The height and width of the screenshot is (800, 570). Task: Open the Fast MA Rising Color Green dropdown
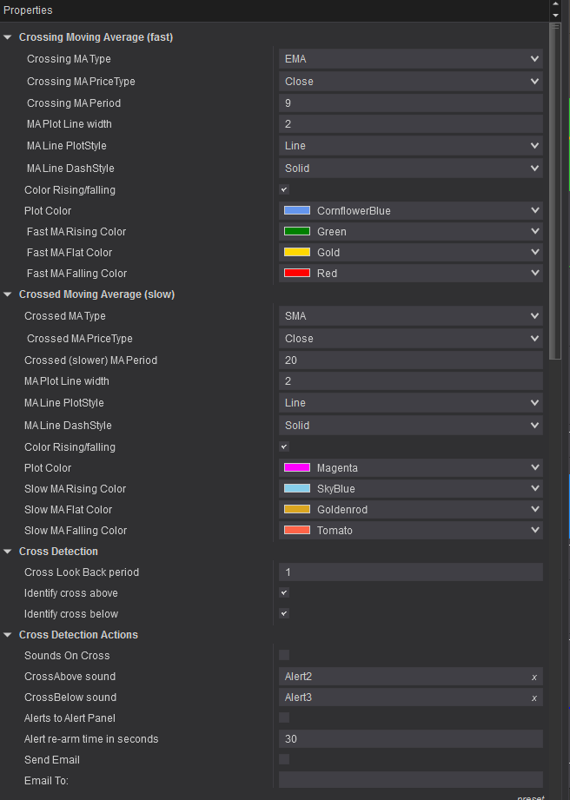coord(411,232)
